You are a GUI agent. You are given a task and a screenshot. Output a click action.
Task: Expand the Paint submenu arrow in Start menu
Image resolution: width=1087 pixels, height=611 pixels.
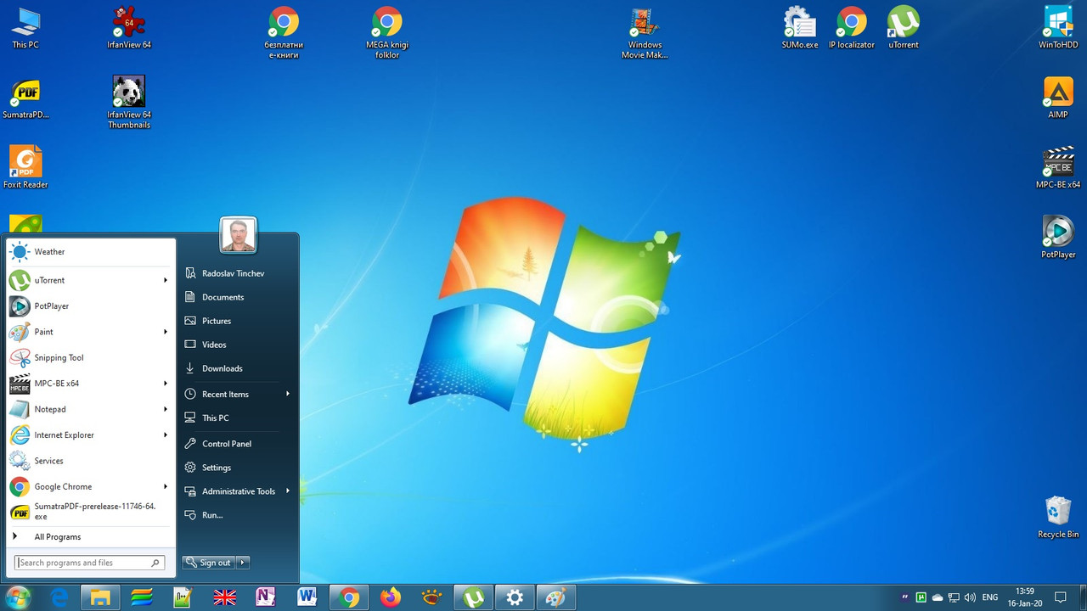(166, 332)
